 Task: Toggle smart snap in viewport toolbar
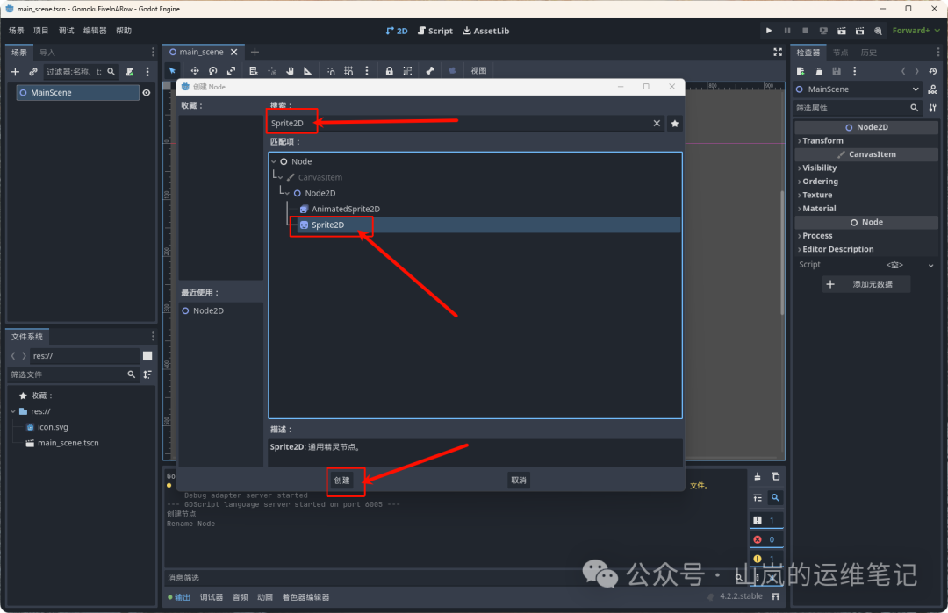pyautogui.click(x=331, y=71)
